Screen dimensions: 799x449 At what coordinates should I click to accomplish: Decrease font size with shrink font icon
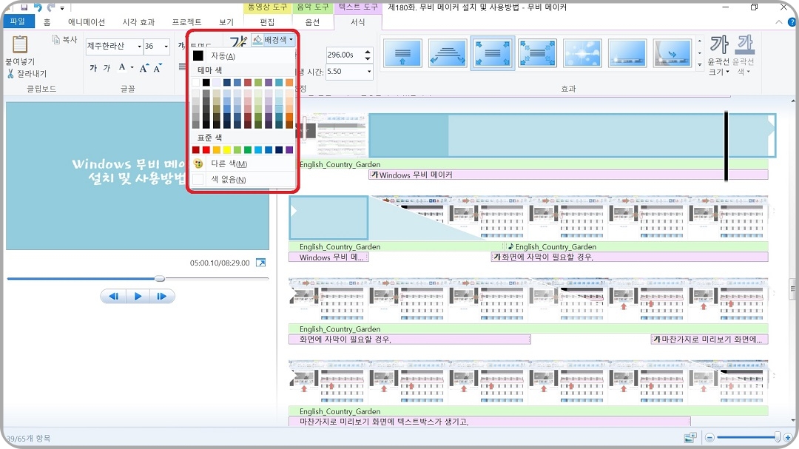click(158, 68)
